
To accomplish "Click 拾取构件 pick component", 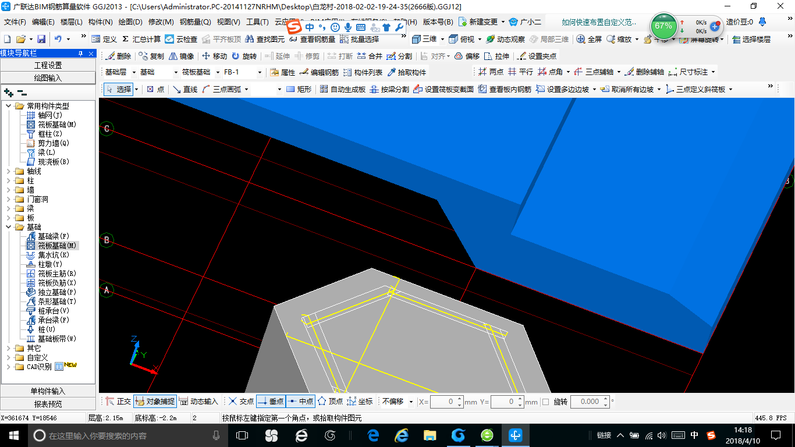I will tap(406, 72).
